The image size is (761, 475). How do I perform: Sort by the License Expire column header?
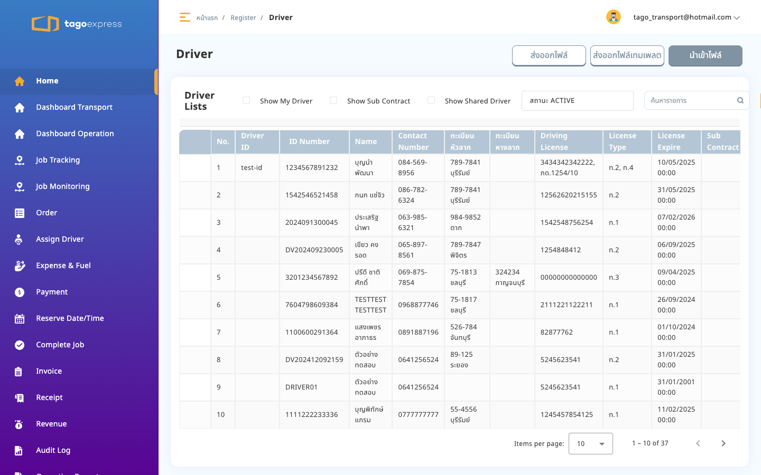tap(676, 141)
